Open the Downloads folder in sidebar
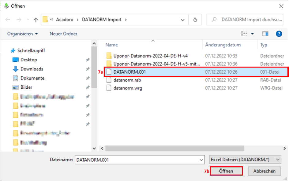 [x=32, y=69]
